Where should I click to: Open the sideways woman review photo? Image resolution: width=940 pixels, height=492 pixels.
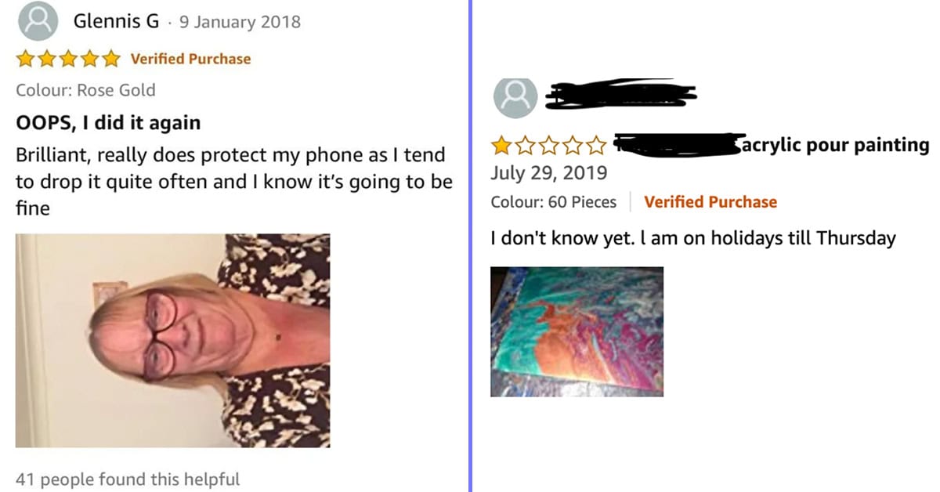172,341
